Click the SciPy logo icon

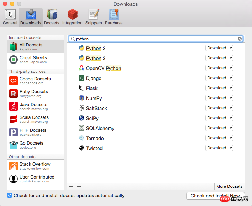pyautogui.click(x=81, y=118)
